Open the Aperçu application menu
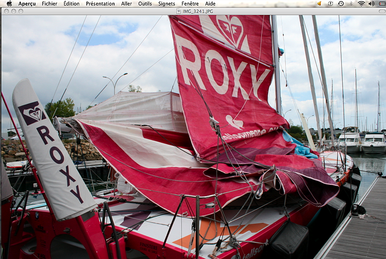Viewport: 386px width, 259px height. (x=27, y=3)
